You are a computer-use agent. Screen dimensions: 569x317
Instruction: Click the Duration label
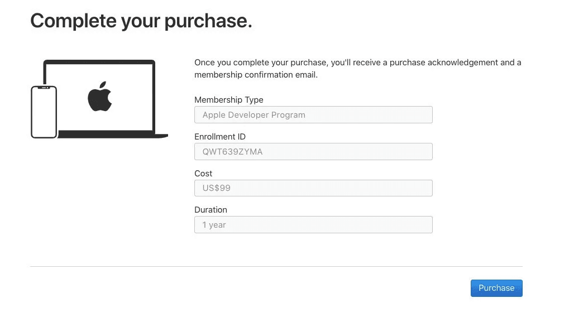[x=211, y=210]
